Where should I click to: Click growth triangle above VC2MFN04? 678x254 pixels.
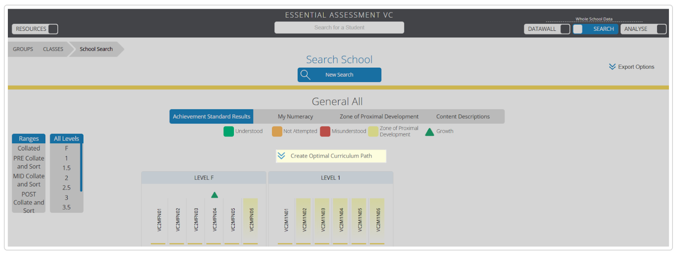[x=214, y=195]
